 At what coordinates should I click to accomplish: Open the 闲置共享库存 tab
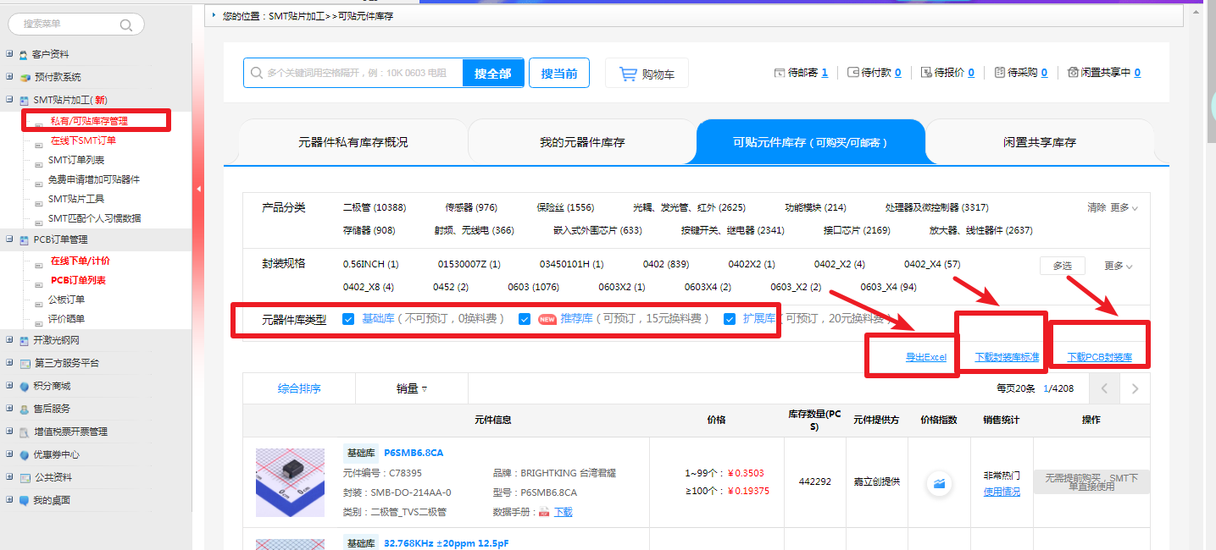(x=1039, y=142)
